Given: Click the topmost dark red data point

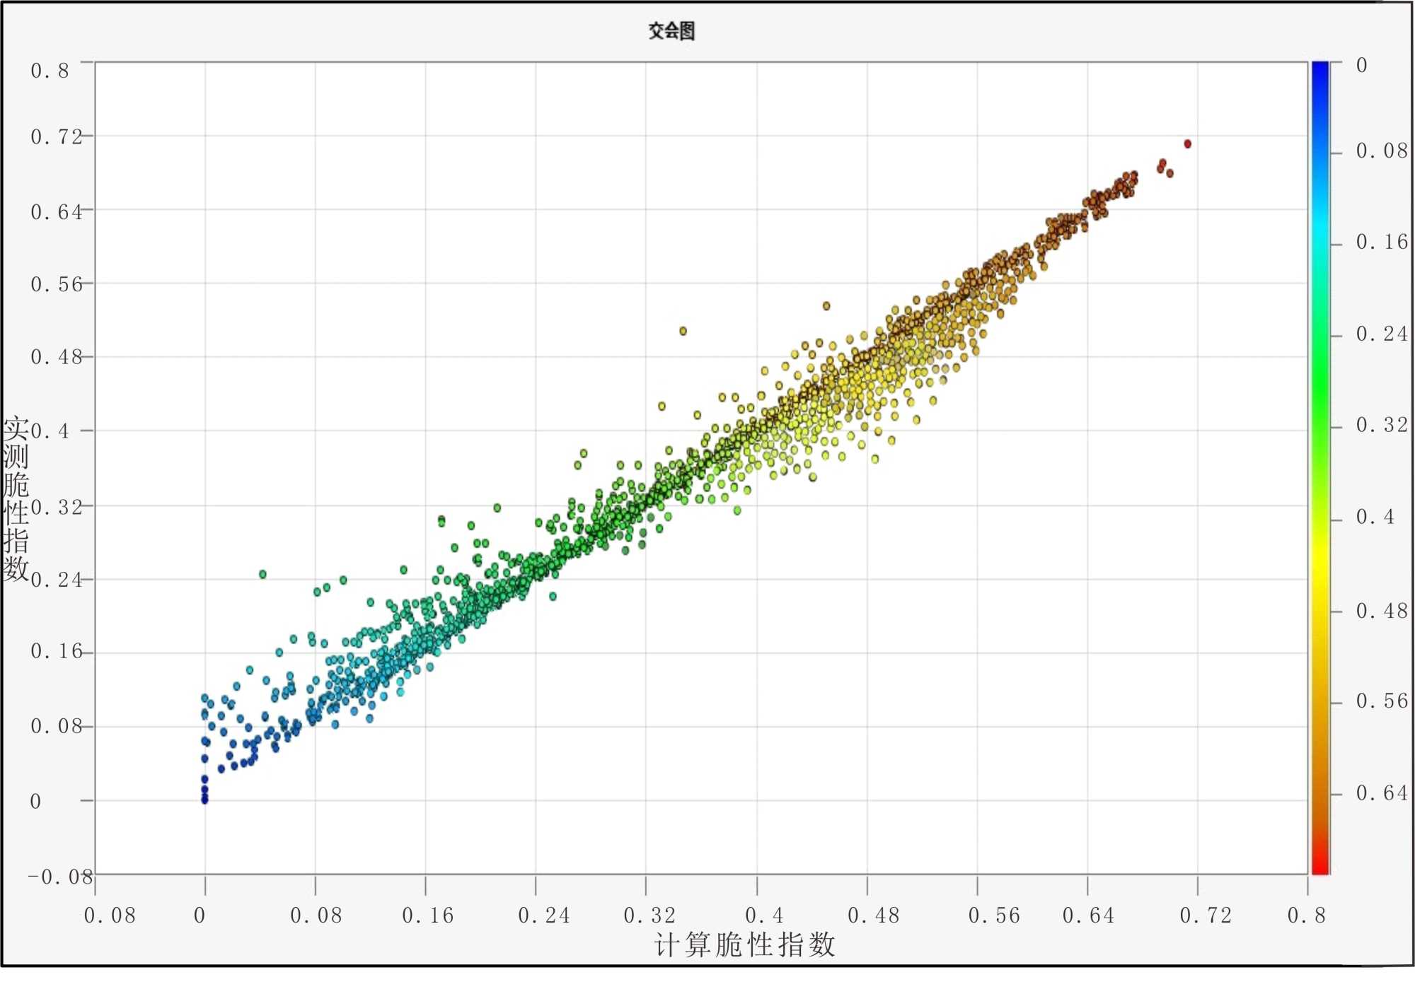Looking at the screenshot, I should (1187, 144).
